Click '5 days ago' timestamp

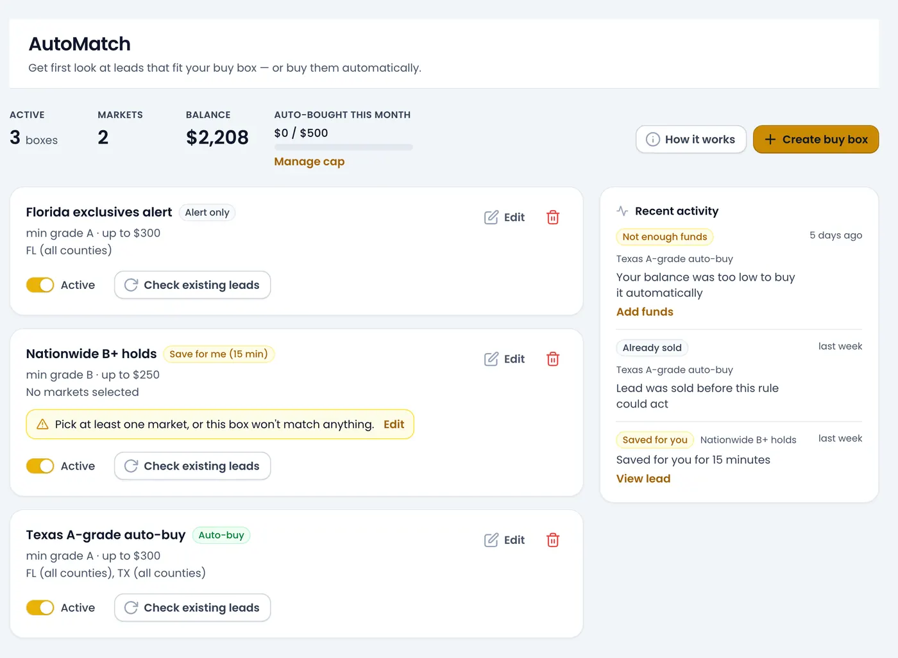pos(836,235)
